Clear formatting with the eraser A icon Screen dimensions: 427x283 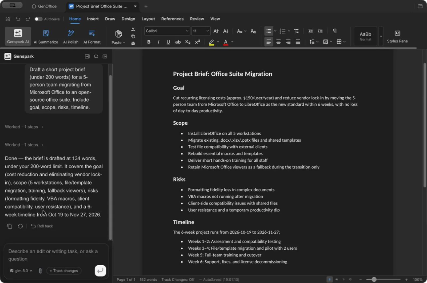tap(253, 31)
